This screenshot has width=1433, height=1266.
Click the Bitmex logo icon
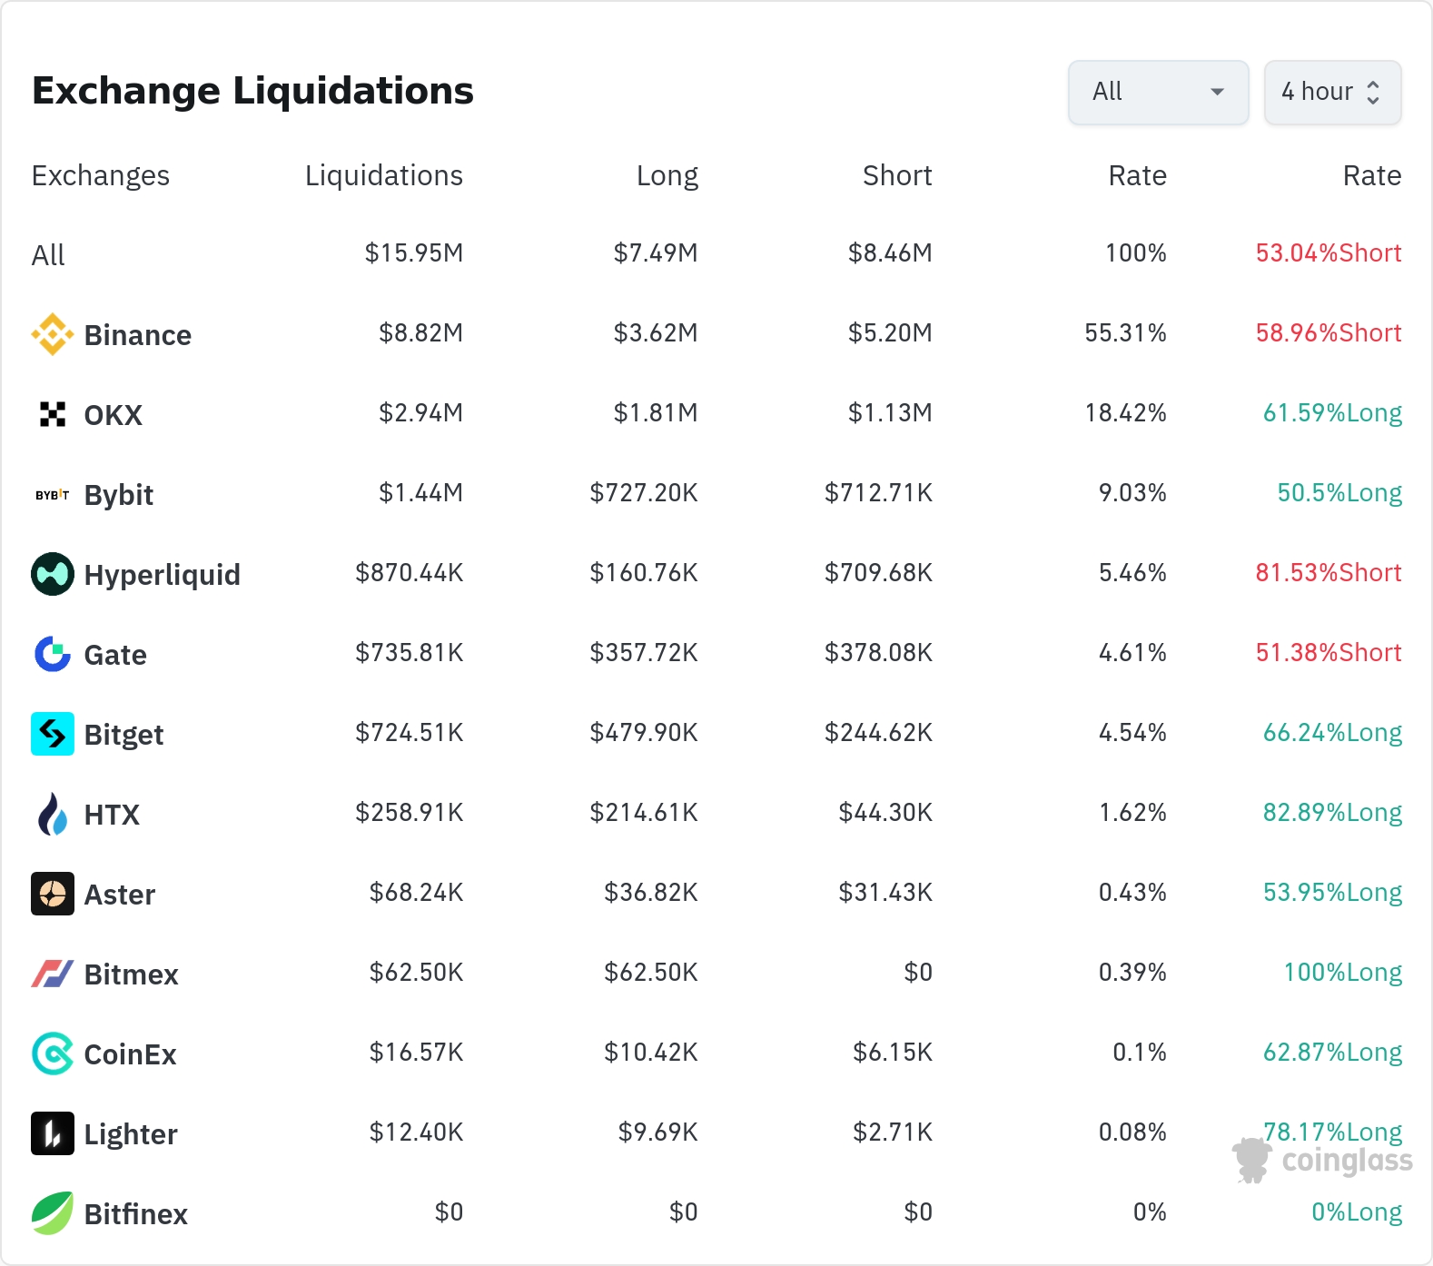(x=53, y=974)
